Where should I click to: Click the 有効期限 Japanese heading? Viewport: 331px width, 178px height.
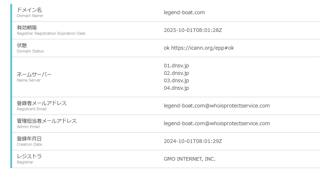click(27, 28)
